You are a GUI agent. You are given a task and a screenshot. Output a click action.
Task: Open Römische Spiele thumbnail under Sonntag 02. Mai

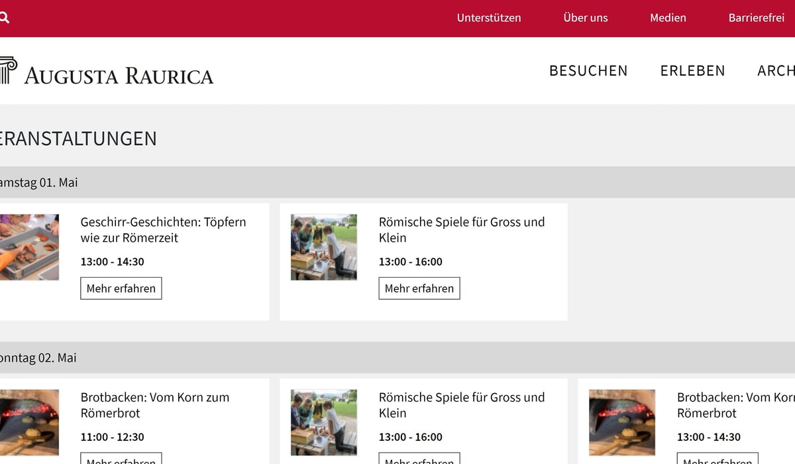pos(324,422)
